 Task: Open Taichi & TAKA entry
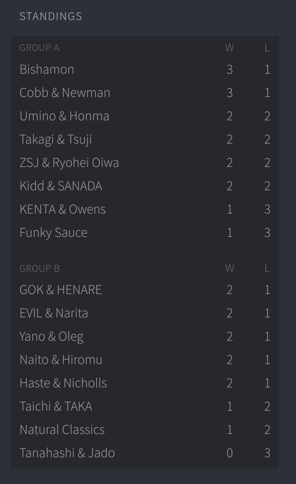145,406
